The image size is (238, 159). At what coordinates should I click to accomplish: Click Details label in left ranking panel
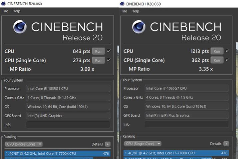[97, 144]
